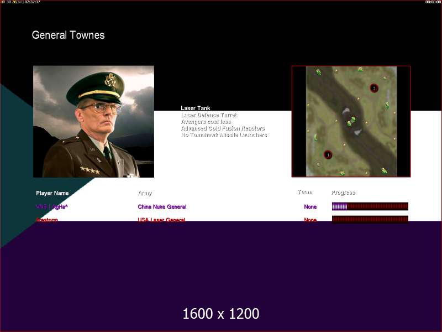Select start position 1 on the map
The width and height of the screenshot is (442, 332).
tap(328, 155)
